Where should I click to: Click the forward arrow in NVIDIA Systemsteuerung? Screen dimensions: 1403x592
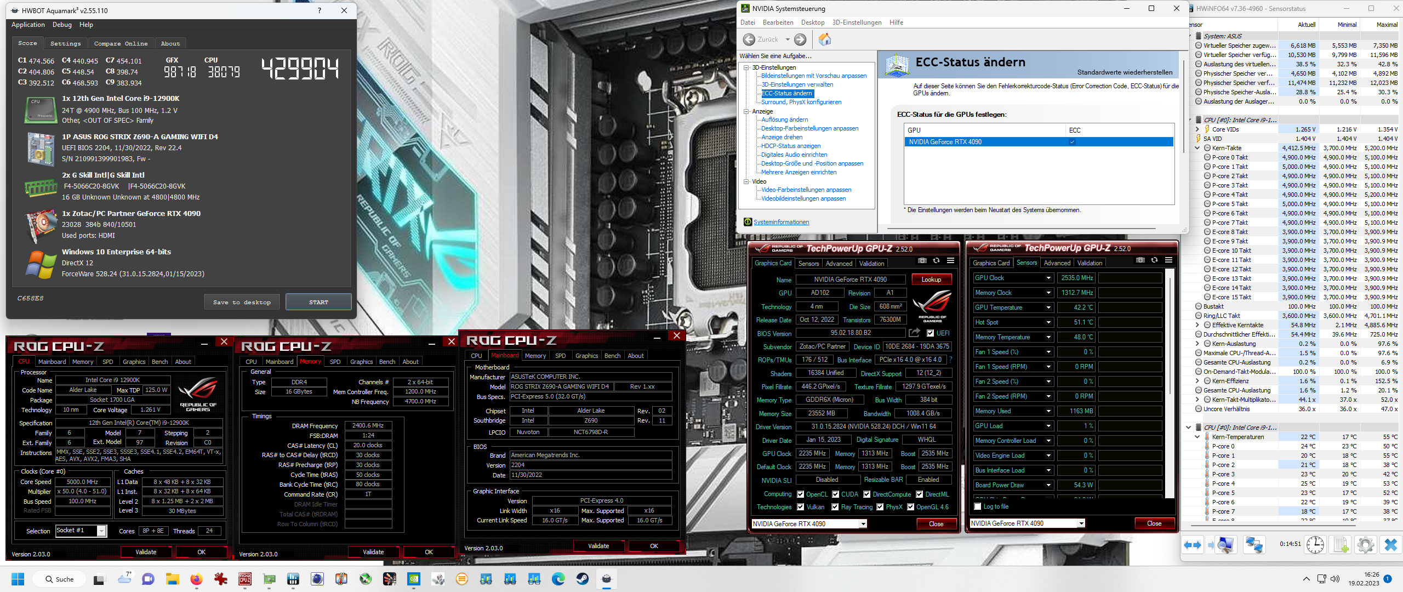tap(800, 39)
